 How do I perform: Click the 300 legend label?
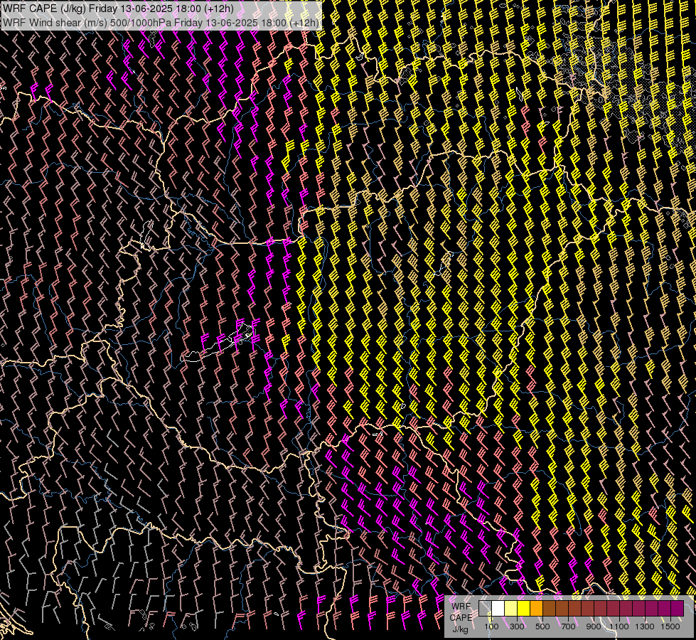pos(517,626)
